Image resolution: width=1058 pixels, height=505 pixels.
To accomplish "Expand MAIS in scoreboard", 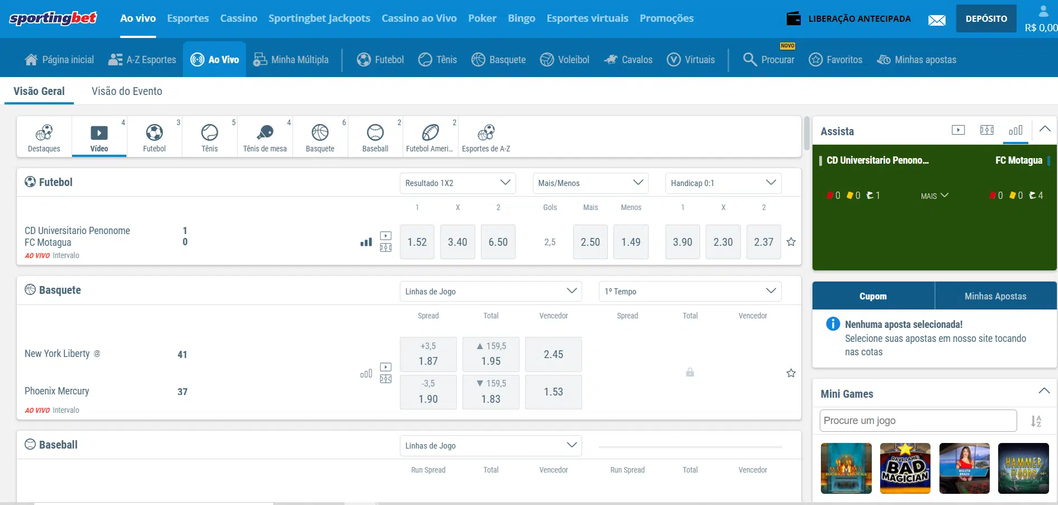I will (935, 196).
